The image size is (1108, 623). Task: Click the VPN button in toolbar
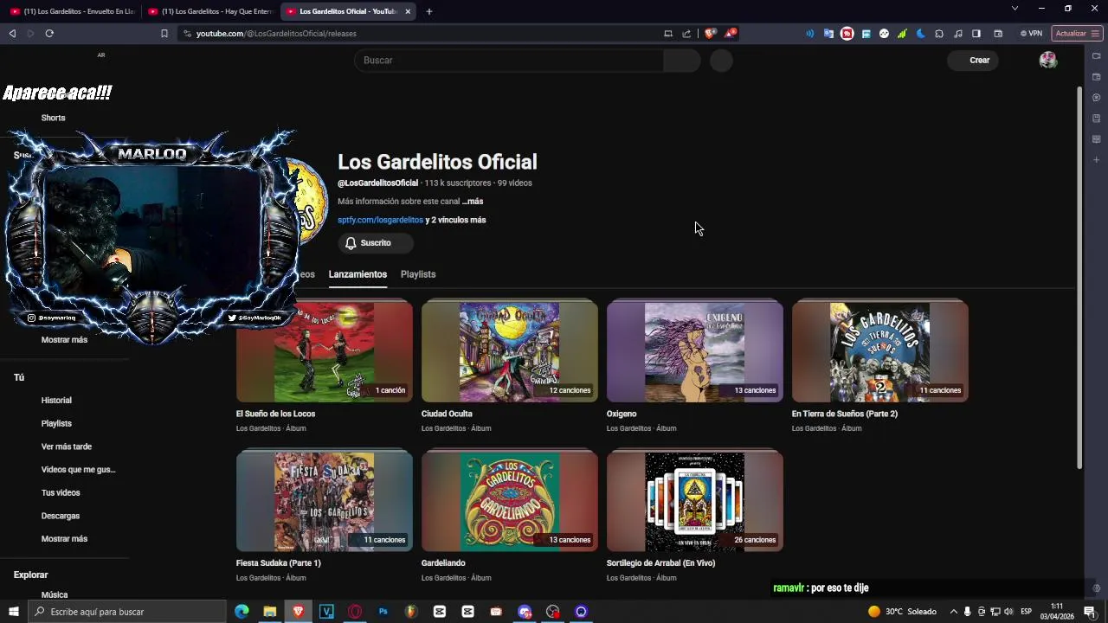click(x=1031, y=34)
